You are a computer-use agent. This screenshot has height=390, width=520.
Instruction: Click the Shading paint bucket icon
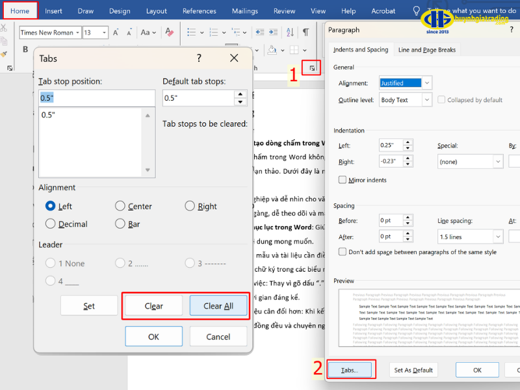pyautogui.click(x=272, y=50)
